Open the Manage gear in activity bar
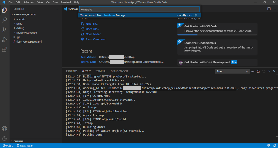The image size is (278, 148). click(x=5, y=138)
